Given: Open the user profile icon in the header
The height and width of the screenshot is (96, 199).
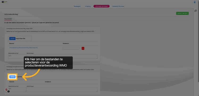Looking at the screenshot, I should [x=194, y=2].
